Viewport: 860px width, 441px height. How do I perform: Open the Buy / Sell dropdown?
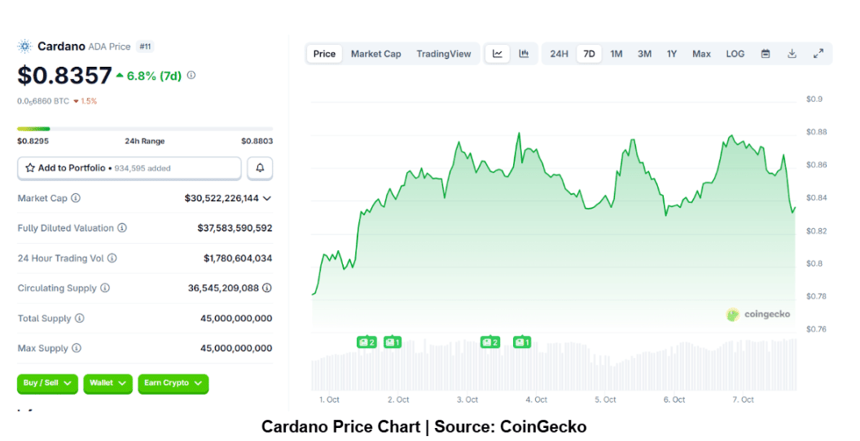(47, 383)
